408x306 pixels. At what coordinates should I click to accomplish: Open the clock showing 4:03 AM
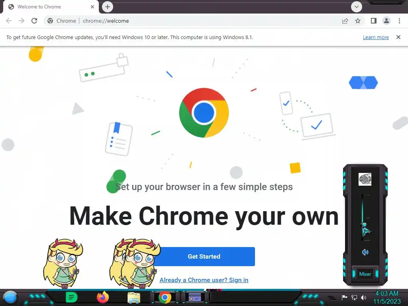387,297
